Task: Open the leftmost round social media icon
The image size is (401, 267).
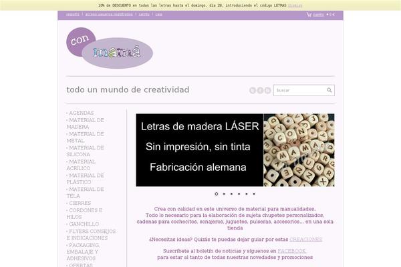Action: tap(253, 91)
